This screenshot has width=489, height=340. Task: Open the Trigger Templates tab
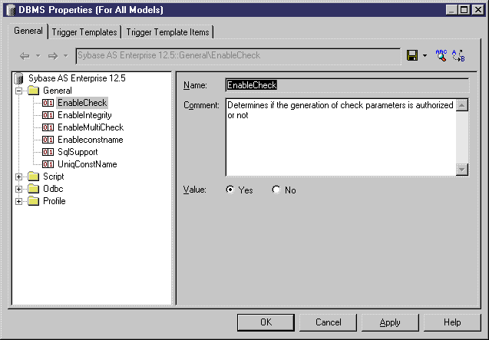(84, 32)
